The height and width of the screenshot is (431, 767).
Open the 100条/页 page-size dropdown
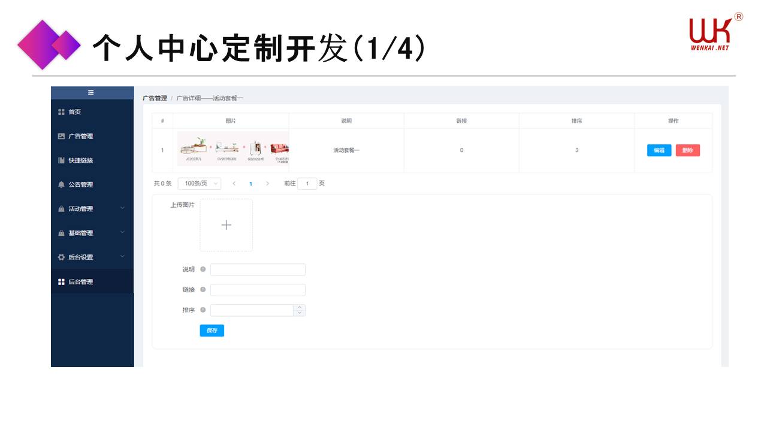200,184
